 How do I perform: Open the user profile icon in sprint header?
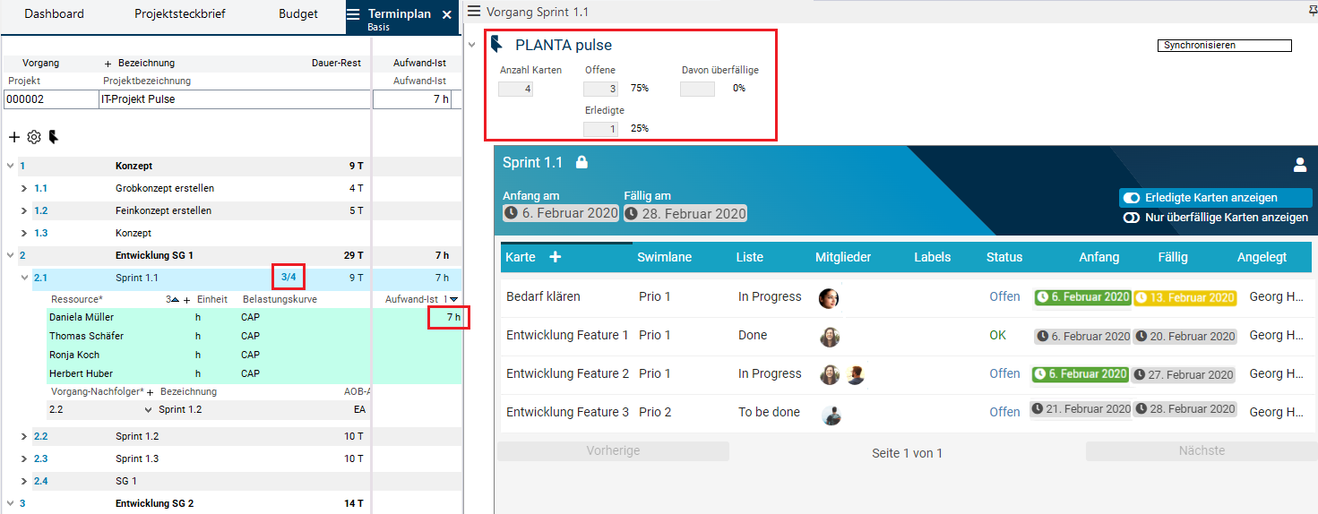point(1299,165)
